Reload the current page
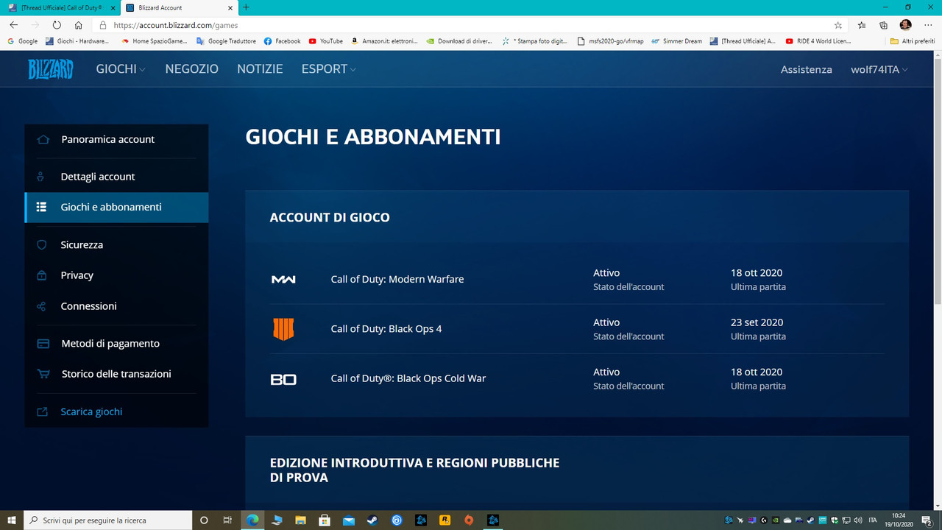Viewport: 942px width, 530px height. coord(57,24)
